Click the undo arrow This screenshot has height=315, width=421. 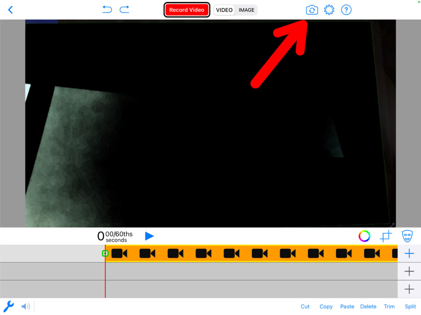click(107, 9)
